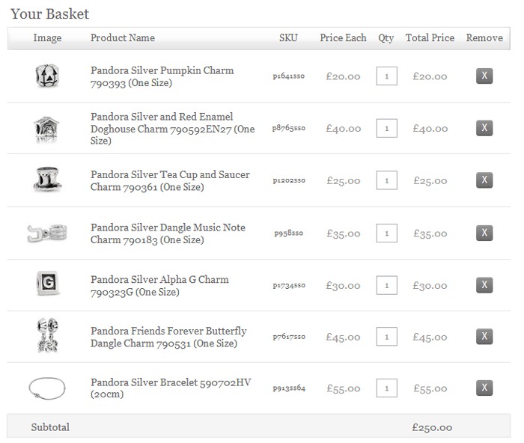
Task: Click the Silver Bracelet quantity field
Action: pyautogui.click(x=386, y=388)
